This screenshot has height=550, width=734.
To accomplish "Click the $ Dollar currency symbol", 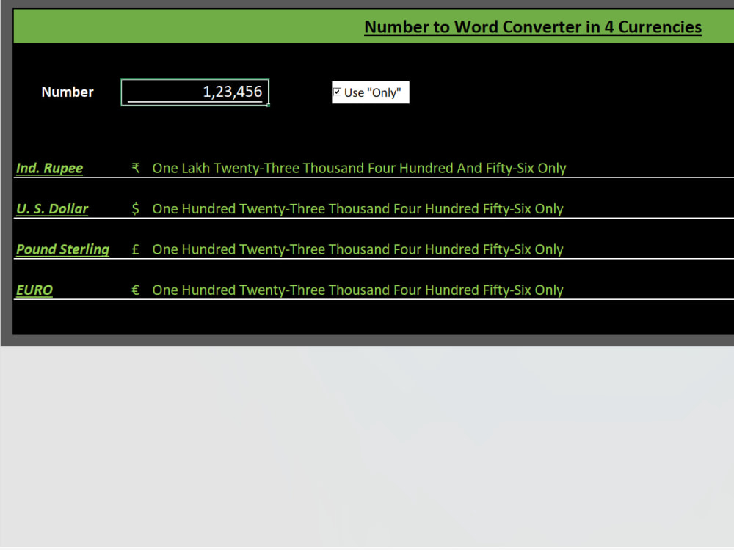I will coord(135,208).
